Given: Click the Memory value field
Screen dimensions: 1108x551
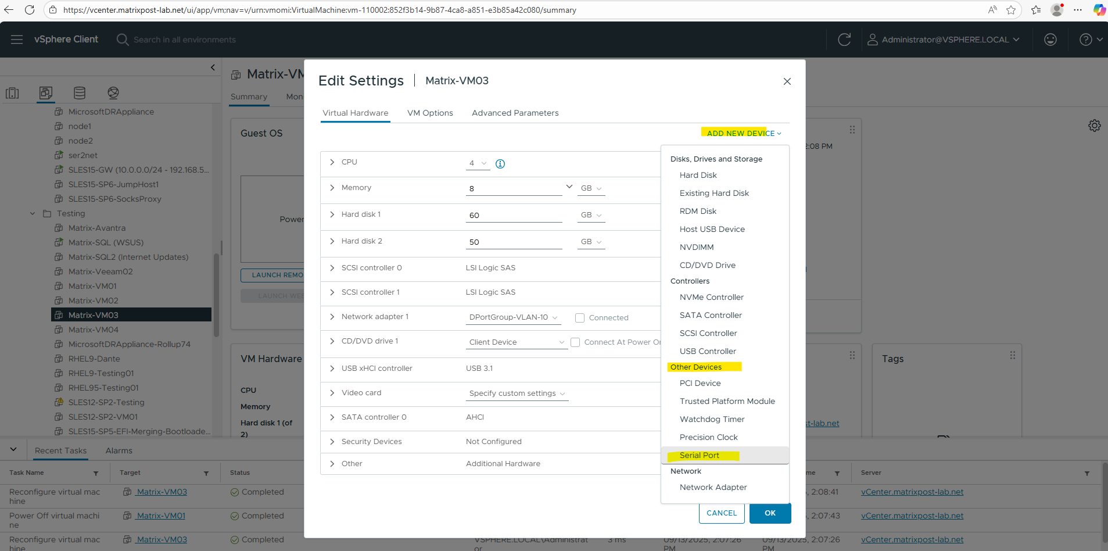Looking at the screenshot, I should [x=514, y=189].
